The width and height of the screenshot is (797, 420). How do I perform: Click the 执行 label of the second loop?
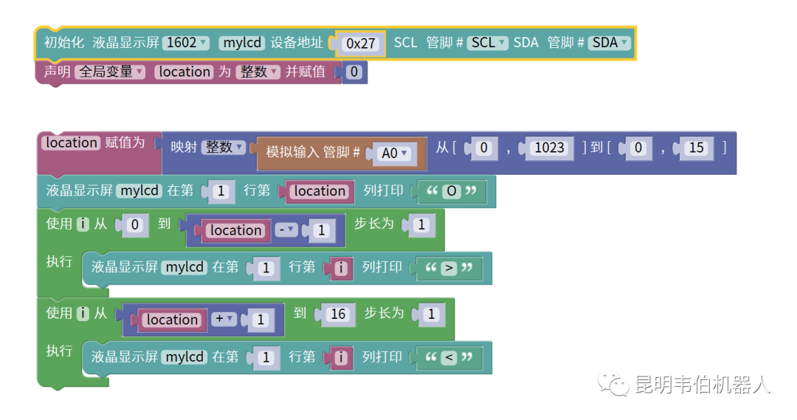(59, 351)
